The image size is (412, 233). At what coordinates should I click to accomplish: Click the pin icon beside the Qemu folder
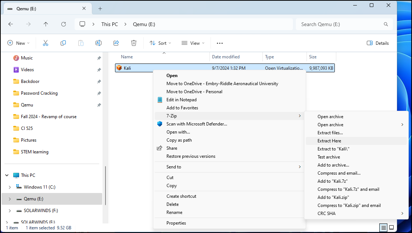(99, 105)
